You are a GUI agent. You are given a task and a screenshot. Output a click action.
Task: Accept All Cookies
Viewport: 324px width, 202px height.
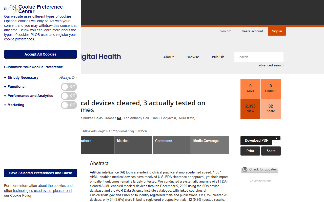[x=40, y=54]
